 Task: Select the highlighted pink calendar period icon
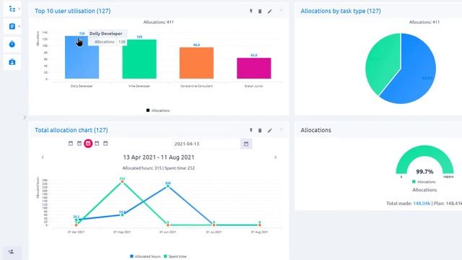click(x=88, y=144)
